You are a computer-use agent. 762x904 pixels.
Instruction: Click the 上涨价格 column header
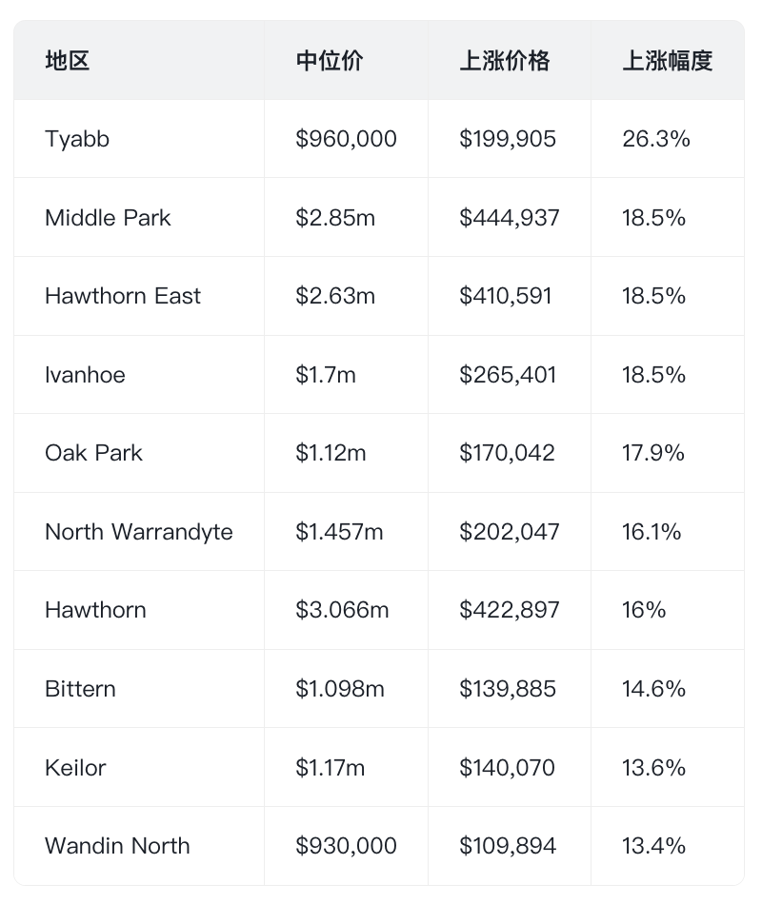point(505,61)
